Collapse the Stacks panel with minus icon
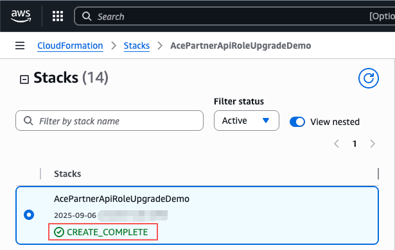The width and height of the screenshot is (395, 250). pos(24,79)
